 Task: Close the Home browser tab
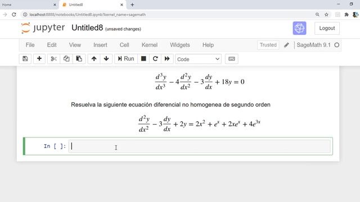point(55,5)
